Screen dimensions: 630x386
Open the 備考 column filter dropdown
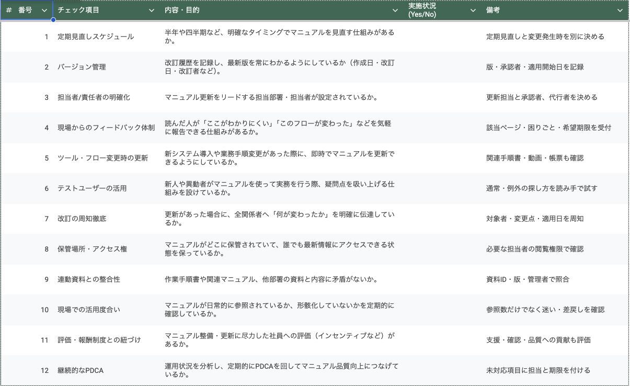620,10
